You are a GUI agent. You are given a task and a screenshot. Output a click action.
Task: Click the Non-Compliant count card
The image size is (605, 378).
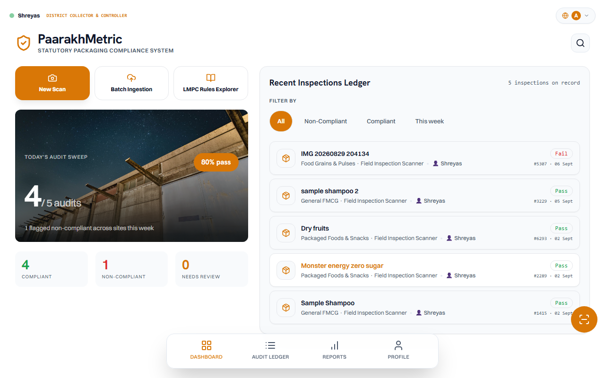click(131, 269)
